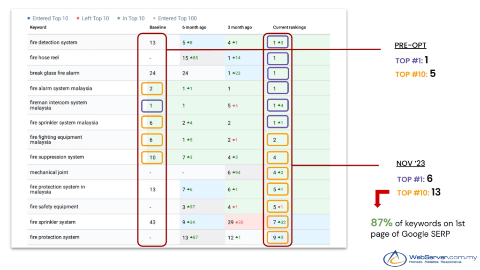Select the Keyword column header
The image size is (480, 270).
[x=37, y=28]
